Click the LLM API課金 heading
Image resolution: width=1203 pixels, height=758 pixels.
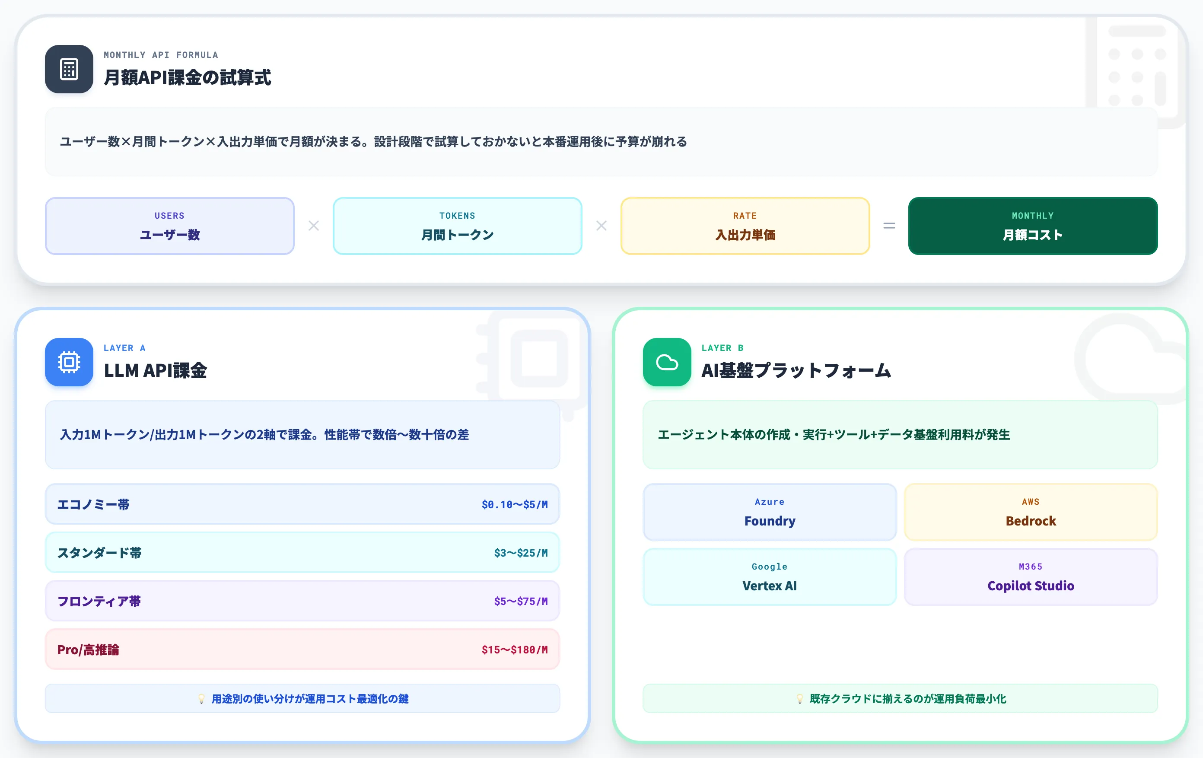156,370
